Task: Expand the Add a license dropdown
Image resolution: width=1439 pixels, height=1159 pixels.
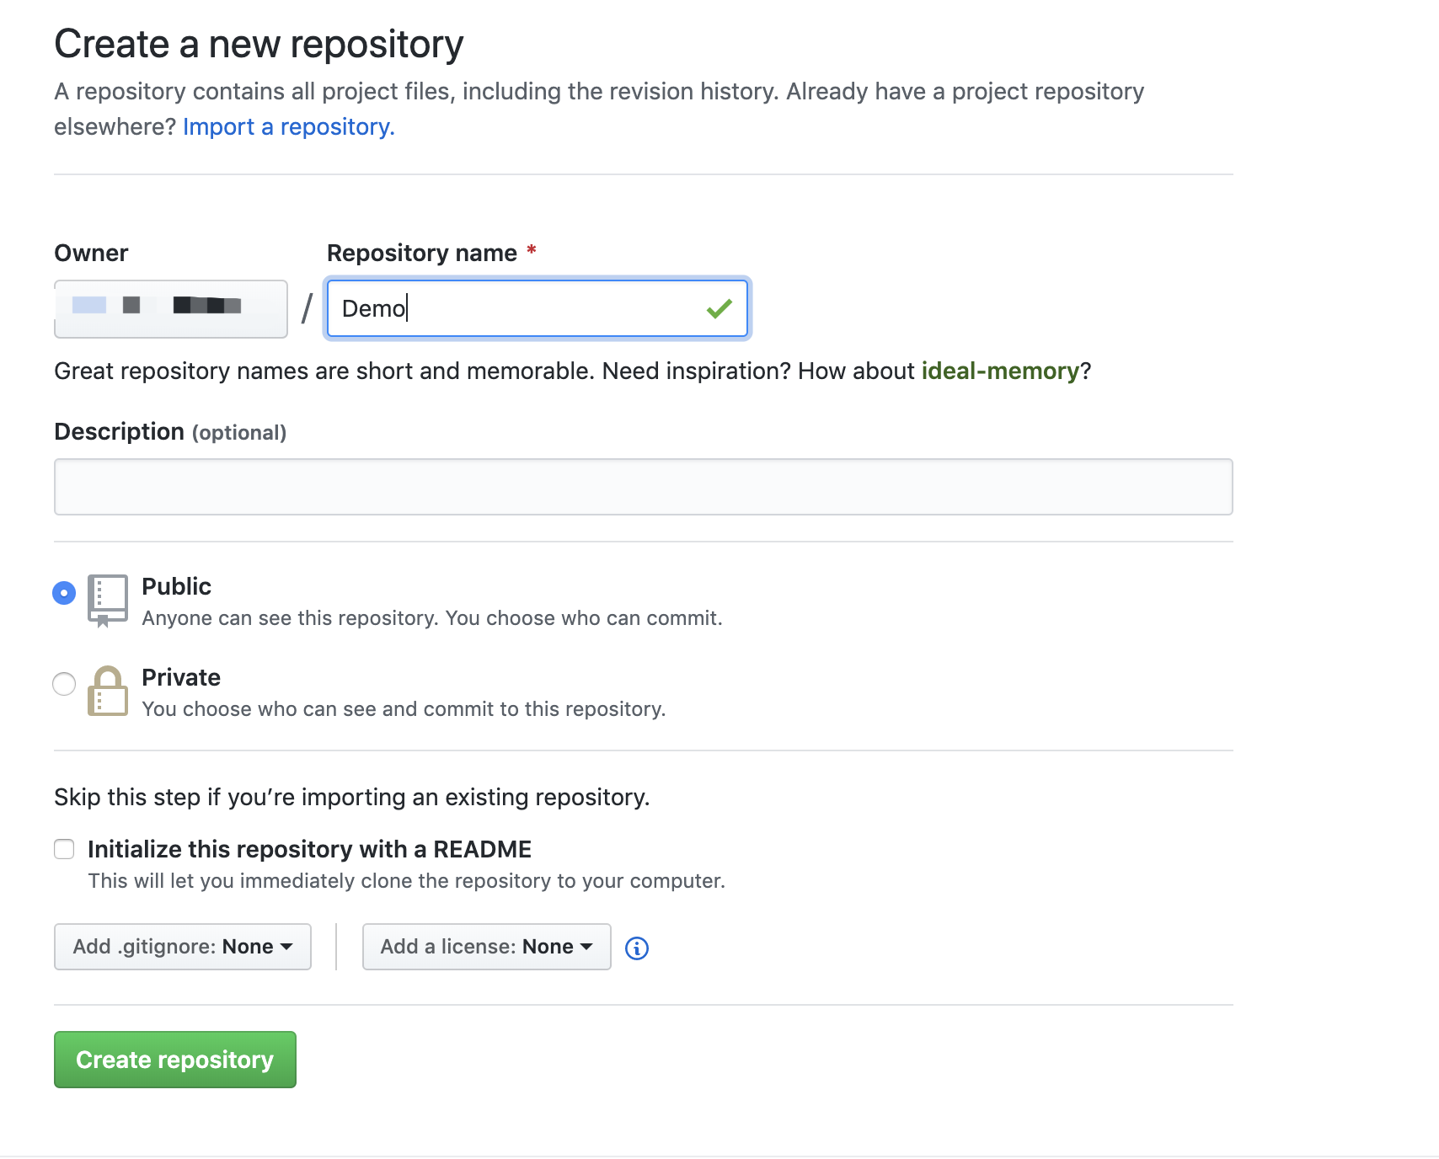Action: tap(486, 947)
